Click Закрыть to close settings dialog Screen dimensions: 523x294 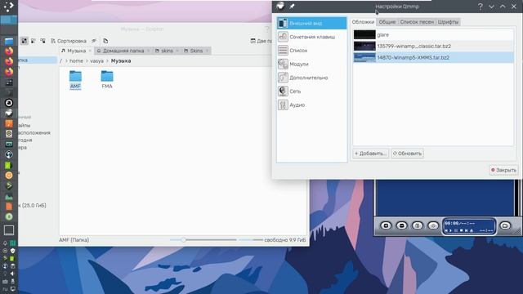click(503, 170)
